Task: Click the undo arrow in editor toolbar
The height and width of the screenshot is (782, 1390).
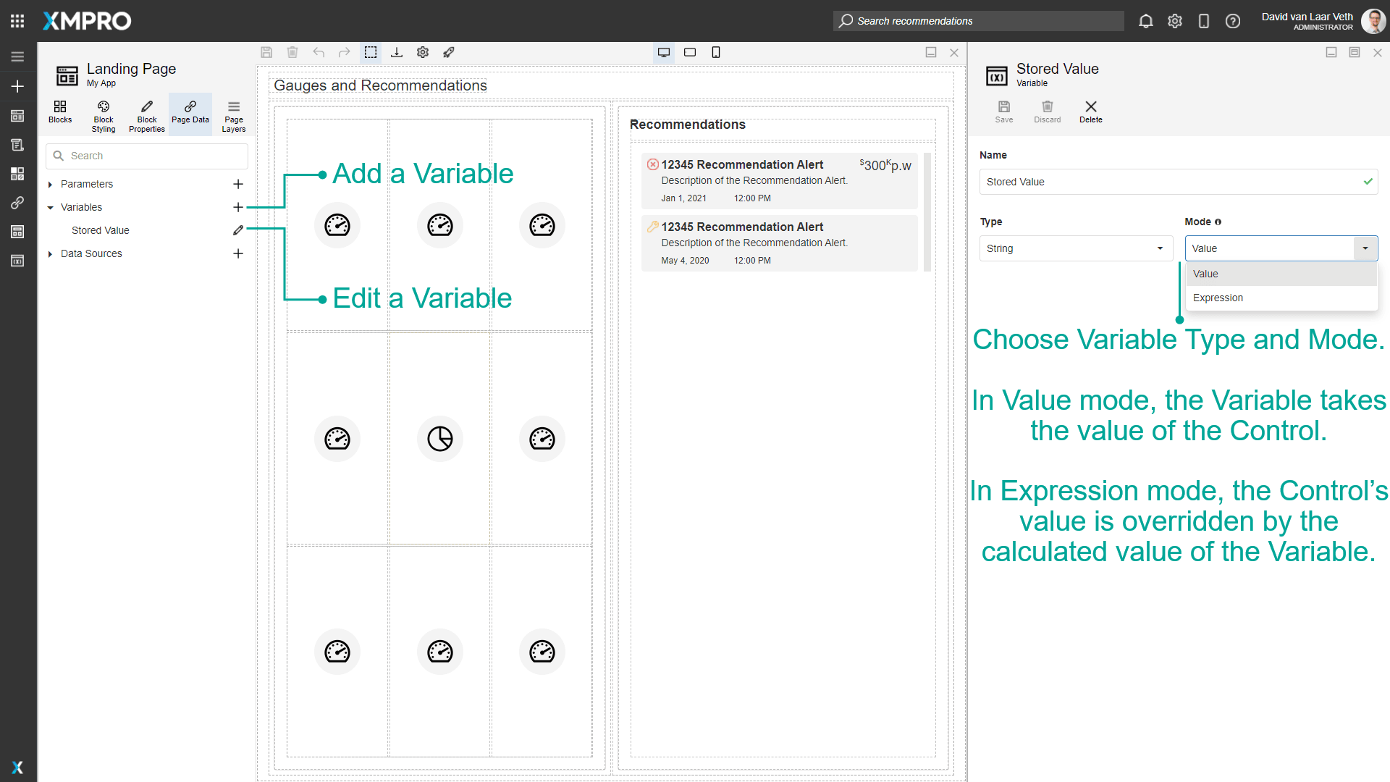Action: [x=319, y=52]
